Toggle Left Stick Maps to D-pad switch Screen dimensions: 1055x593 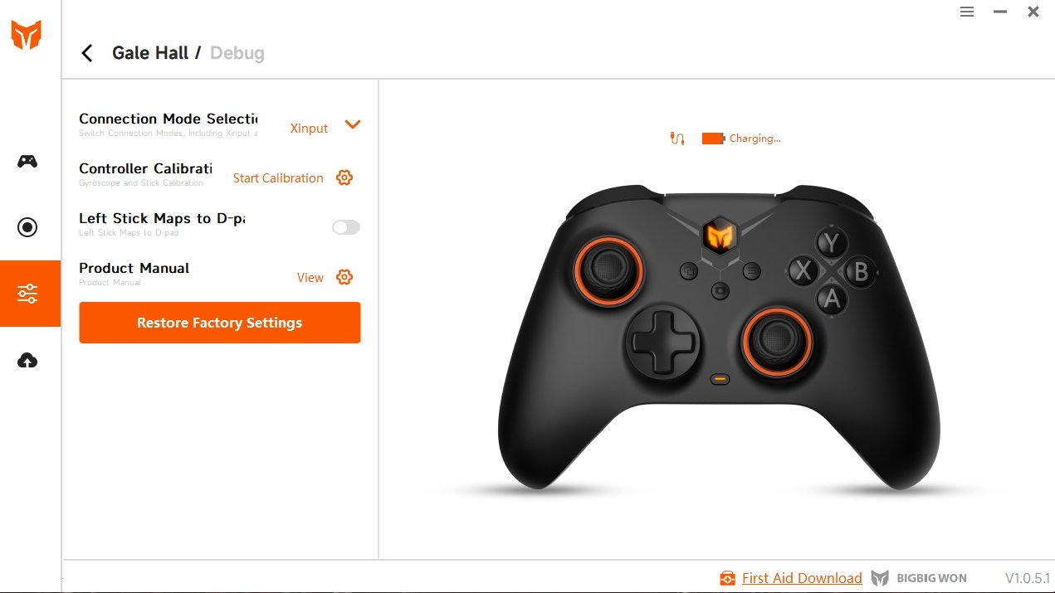point(346,227)
